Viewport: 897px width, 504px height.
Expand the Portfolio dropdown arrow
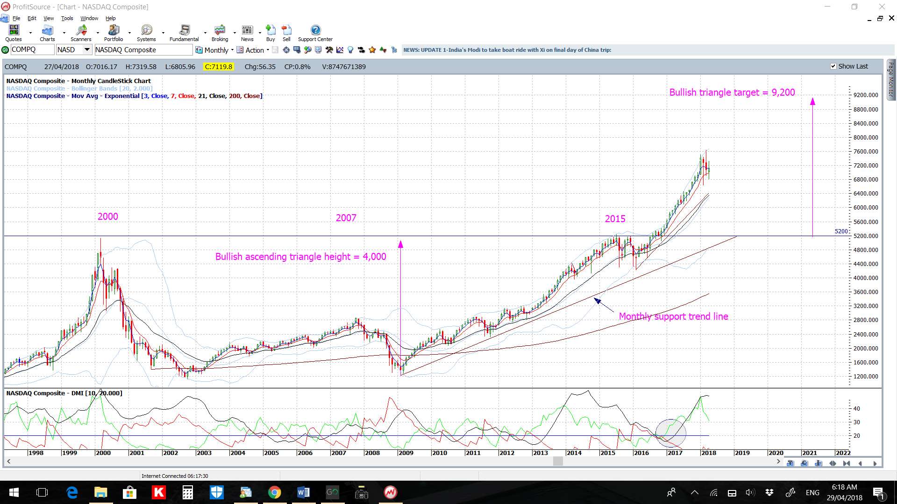click(x=129, y=33)
